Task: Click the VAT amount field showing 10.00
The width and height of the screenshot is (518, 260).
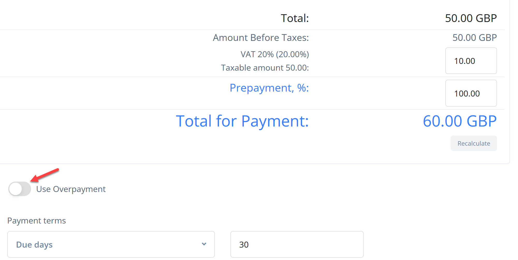Action: click(x=471, y=61)
